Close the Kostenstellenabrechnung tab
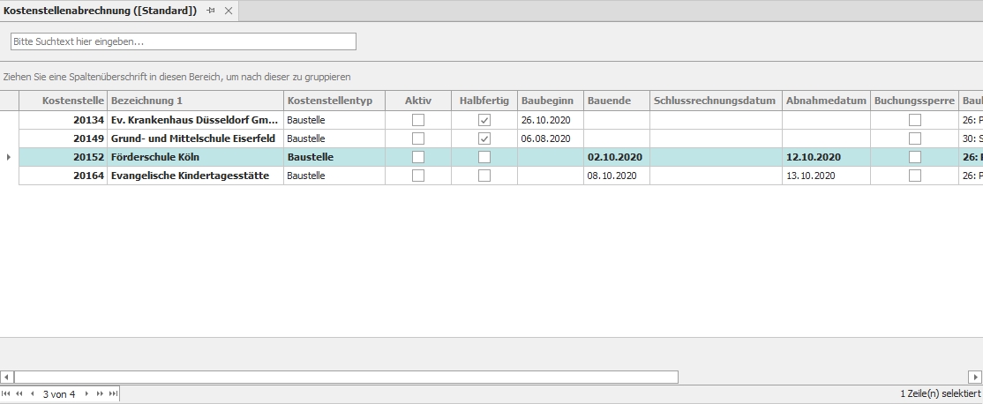Image resolution: width=983 pixels, height=404 pixels. 228,11
